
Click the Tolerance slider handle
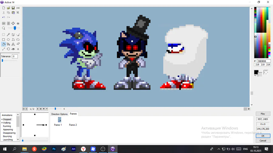click(x=2, y=60)
